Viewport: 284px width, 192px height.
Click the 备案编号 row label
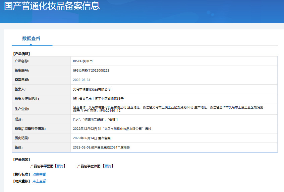[22, 71]
